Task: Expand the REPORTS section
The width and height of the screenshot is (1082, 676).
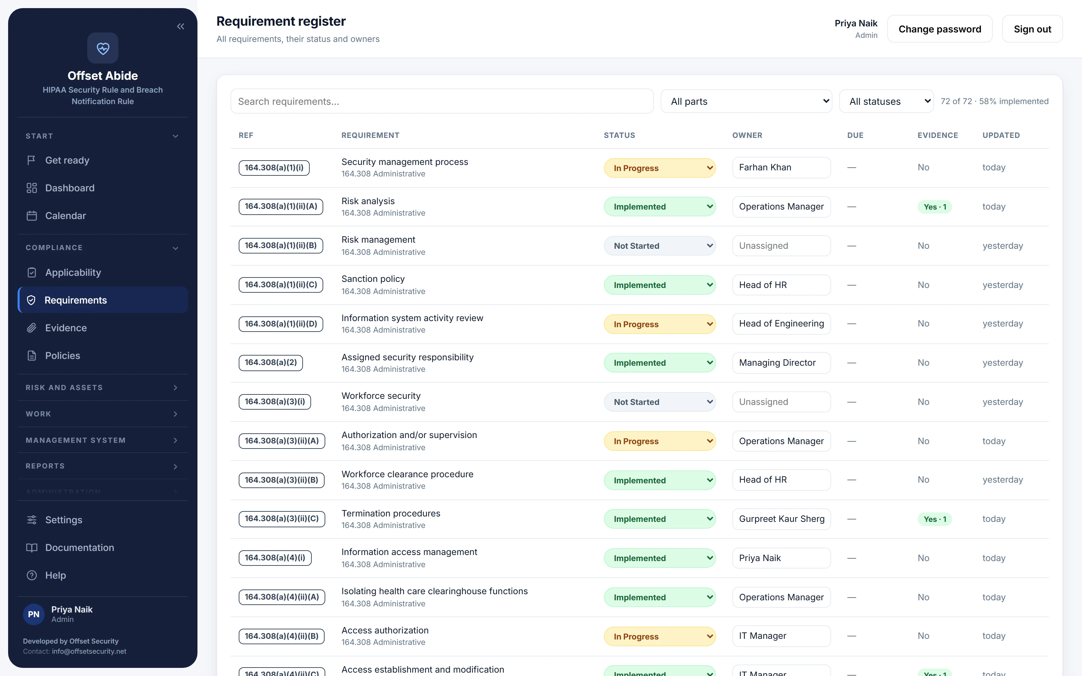Action: (103, 466)
